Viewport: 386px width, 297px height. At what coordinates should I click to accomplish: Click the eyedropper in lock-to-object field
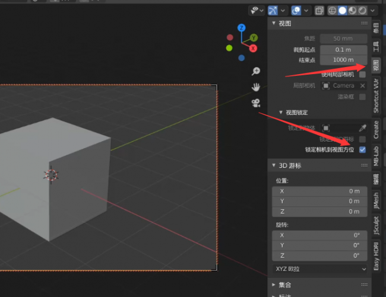tap(363, 128)
